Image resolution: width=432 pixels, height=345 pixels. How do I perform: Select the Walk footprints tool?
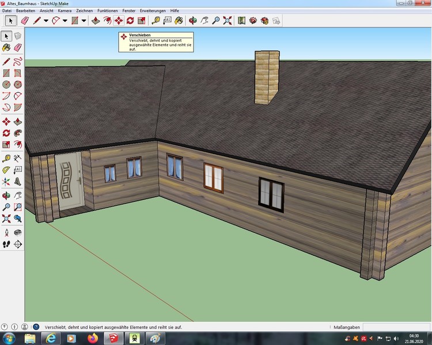click(6, 244)
